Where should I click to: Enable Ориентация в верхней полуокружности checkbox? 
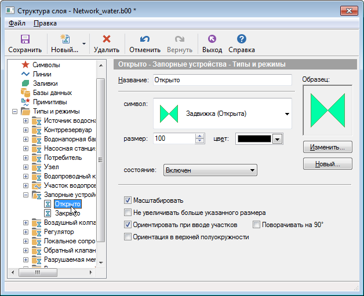[x=128, y=237]
